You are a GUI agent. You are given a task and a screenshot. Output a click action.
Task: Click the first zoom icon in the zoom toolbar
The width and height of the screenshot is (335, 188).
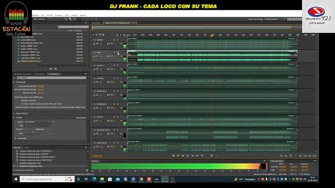[282, 156]
